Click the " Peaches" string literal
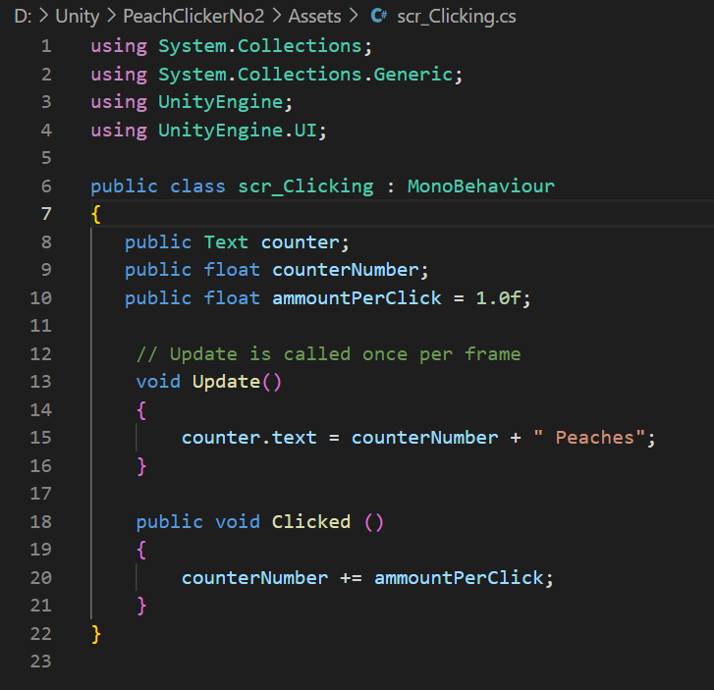 click(x=589, y=438)
